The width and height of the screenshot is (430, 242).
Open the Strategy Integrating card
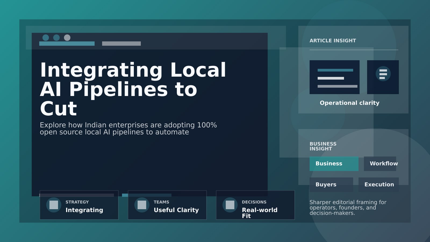point(79,205)
